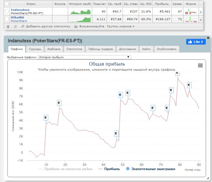Image resolution: width=212 pixels, height=182 pixels.
Task: Click the euro marker near game 10
Action: click(46, 117)
